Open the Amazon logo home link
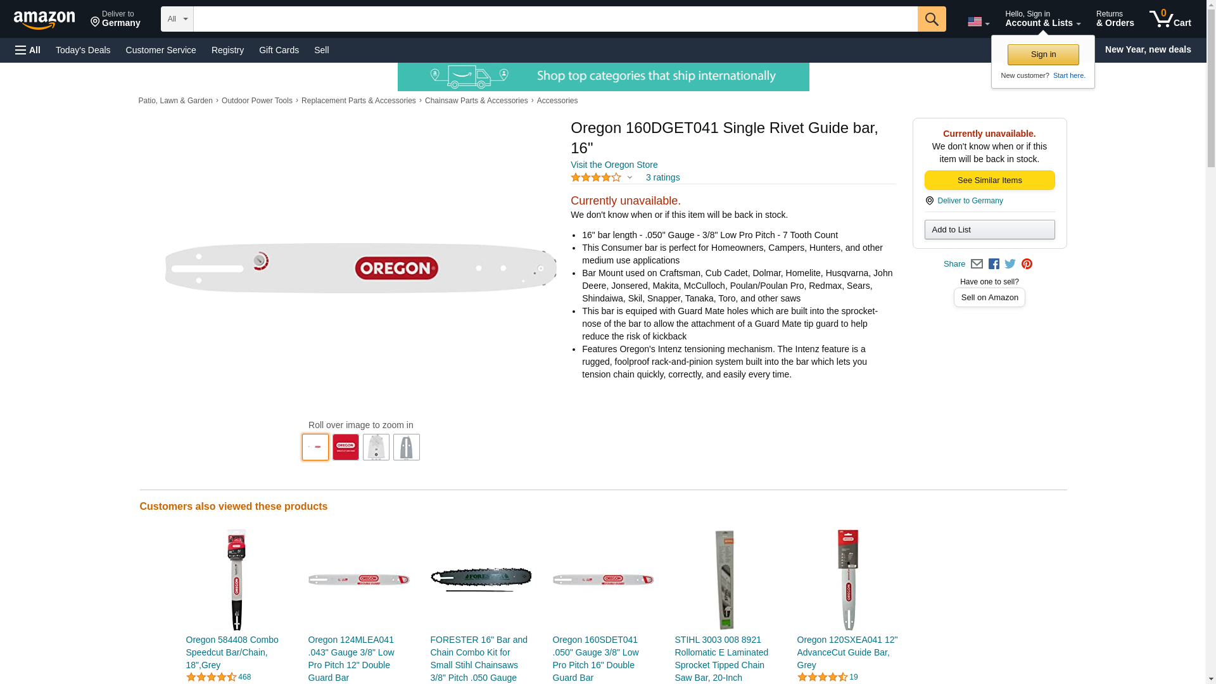Viewport: 1216px width, 684px height. click(45, 20)
